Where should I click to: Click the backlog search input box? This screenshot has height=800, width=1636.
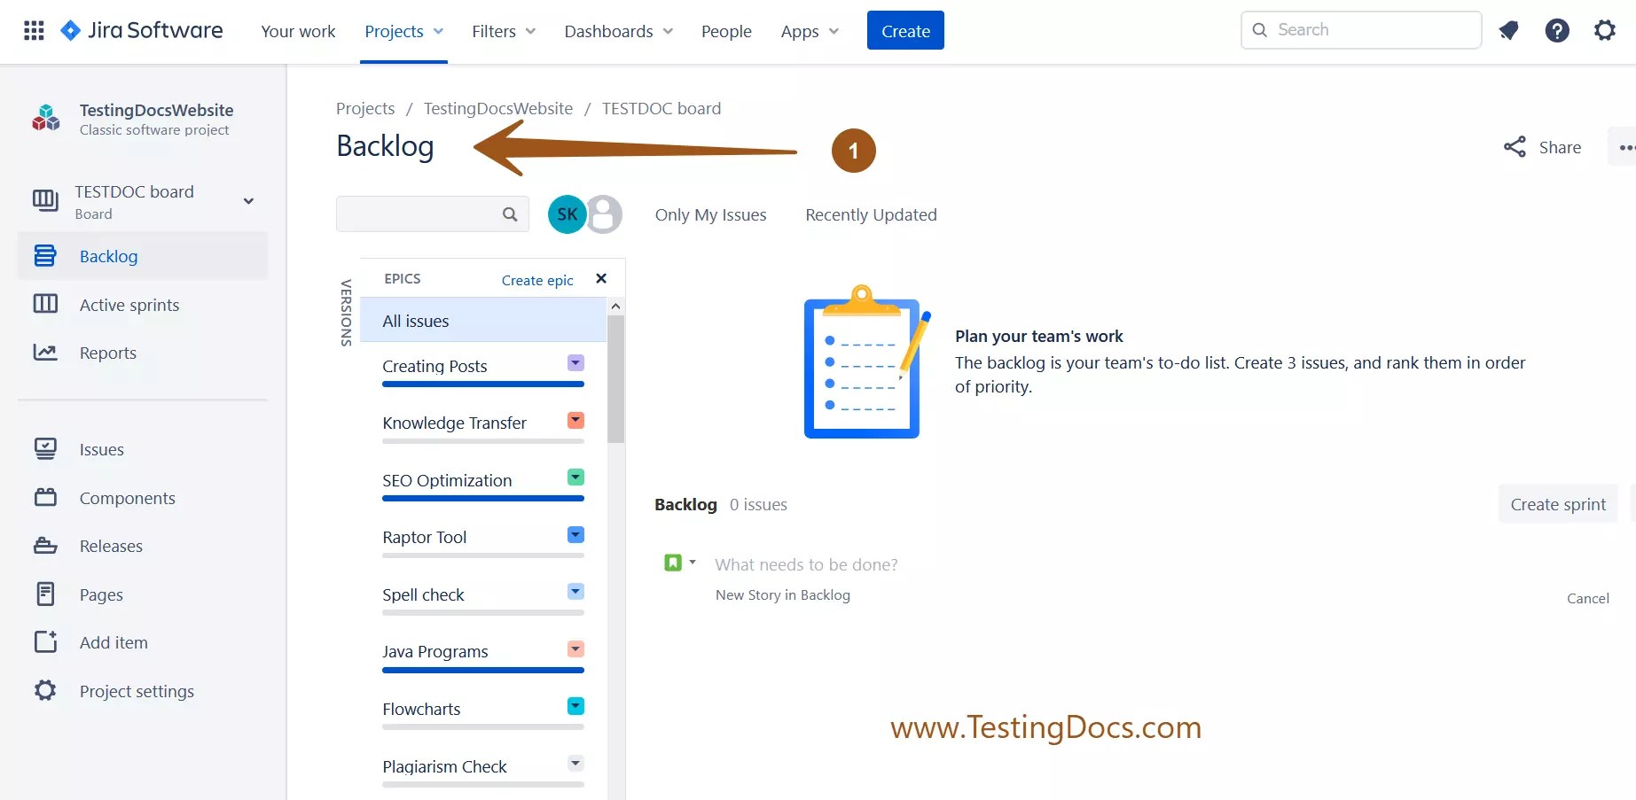pyautogui.click(x=433, y=214)
